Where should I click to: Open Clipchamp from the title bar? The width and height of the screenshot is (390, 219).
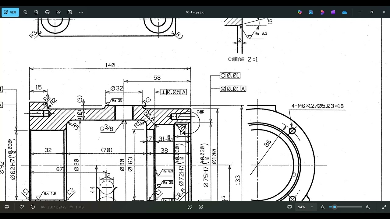[x=333, y=12]
